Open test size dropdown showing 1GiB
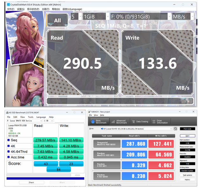This screenshot has height=188, width=203. [x=96, y=16]
